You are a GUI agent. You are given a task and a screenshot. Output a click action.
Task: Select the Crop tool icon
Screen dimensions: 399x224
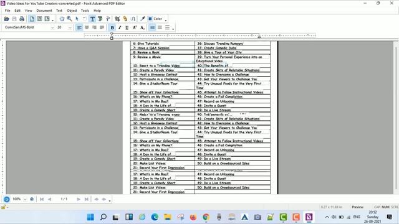117,19
